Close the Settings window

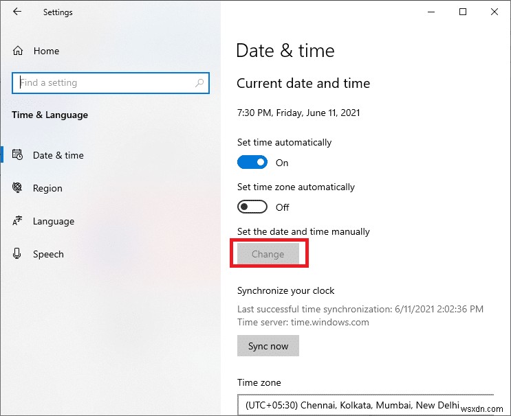[x=494, y=12]
